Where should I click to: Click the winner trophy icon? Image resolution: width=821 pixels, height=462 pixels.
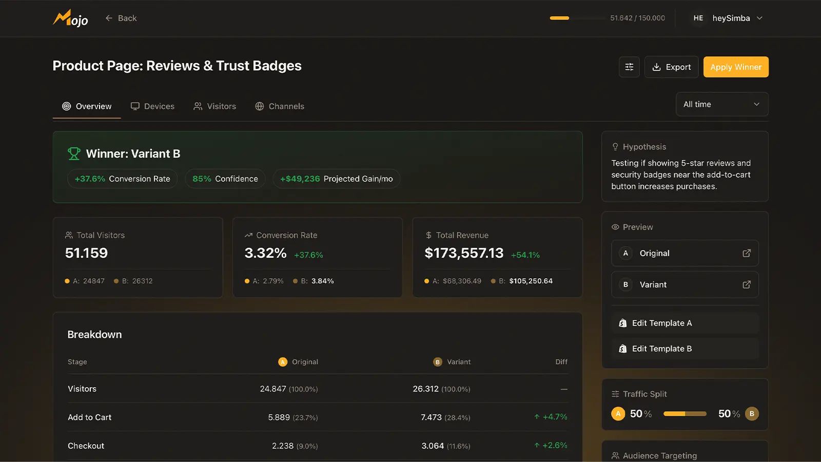(x=74, y=153)
